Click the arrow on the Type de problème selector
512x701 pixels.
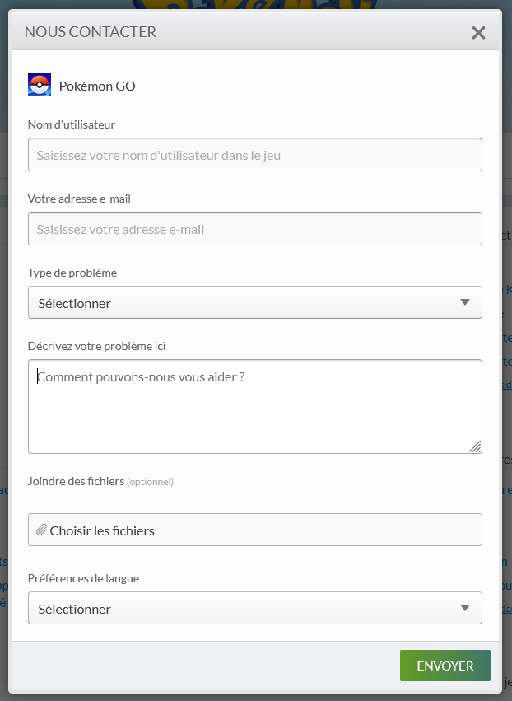465,302
